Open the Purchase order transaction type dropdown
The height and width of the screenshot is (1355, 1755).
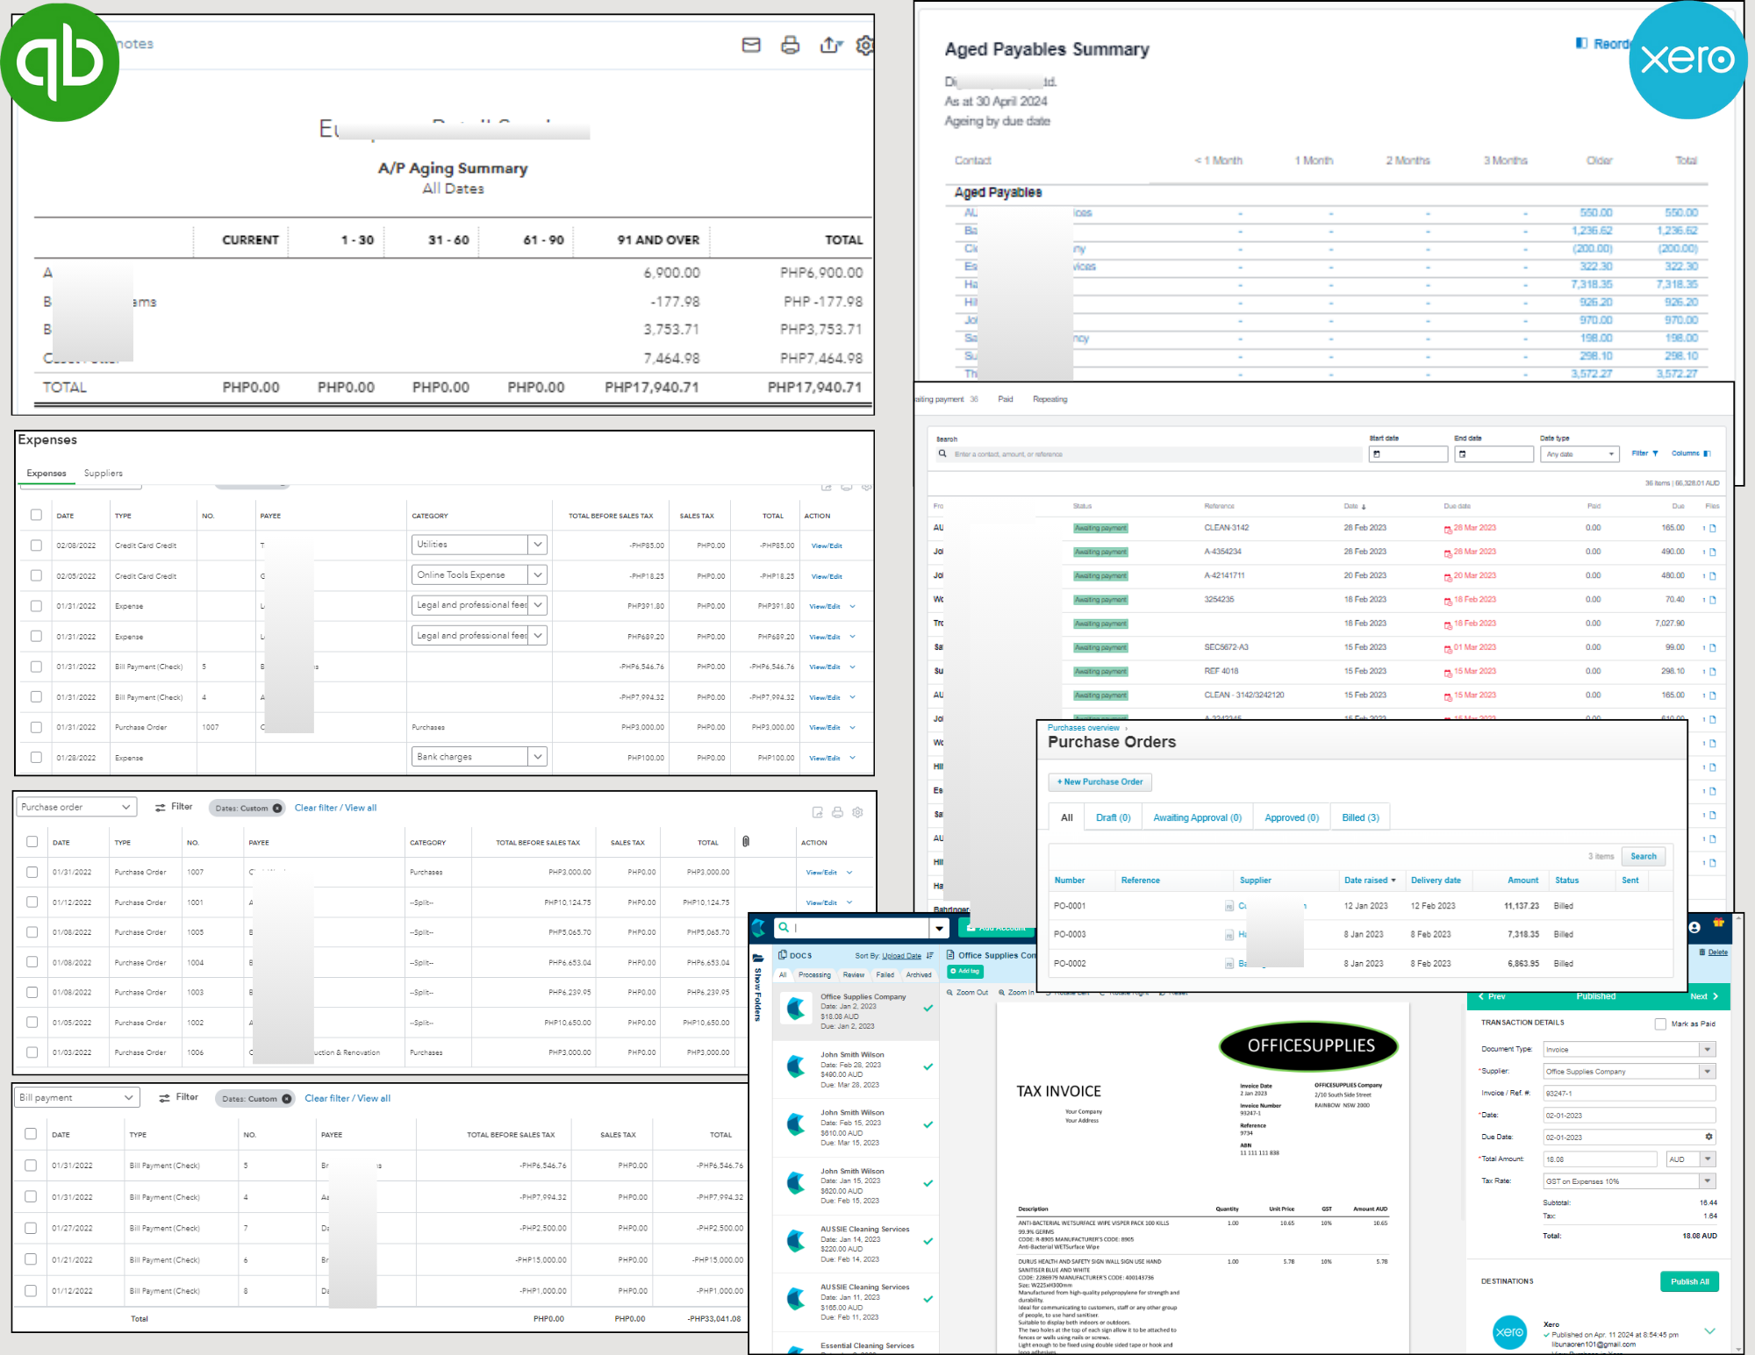(77, 807)
